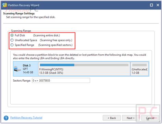Select the F:WinningPC(NTFS) partition block
Viewport: 162px width, 124px height.
(x=84, y=69)
